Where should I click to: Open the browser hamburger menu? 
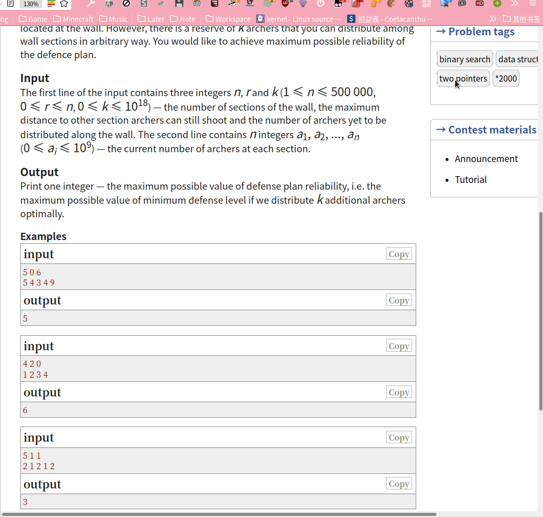[x=532, y=4]
